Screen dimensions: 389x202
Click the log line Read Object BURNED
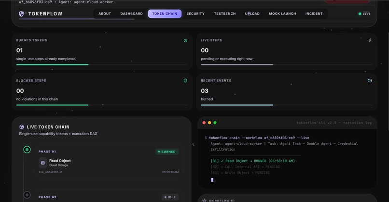click(252, 161)
